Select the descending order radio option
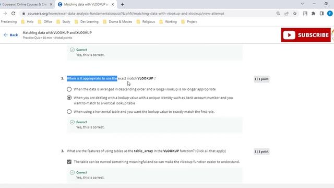Screen dimensions: 334x188 69,89
